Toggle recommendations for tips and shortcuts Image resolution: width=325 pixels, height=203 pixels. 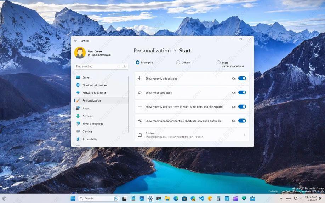click(242, 121)
